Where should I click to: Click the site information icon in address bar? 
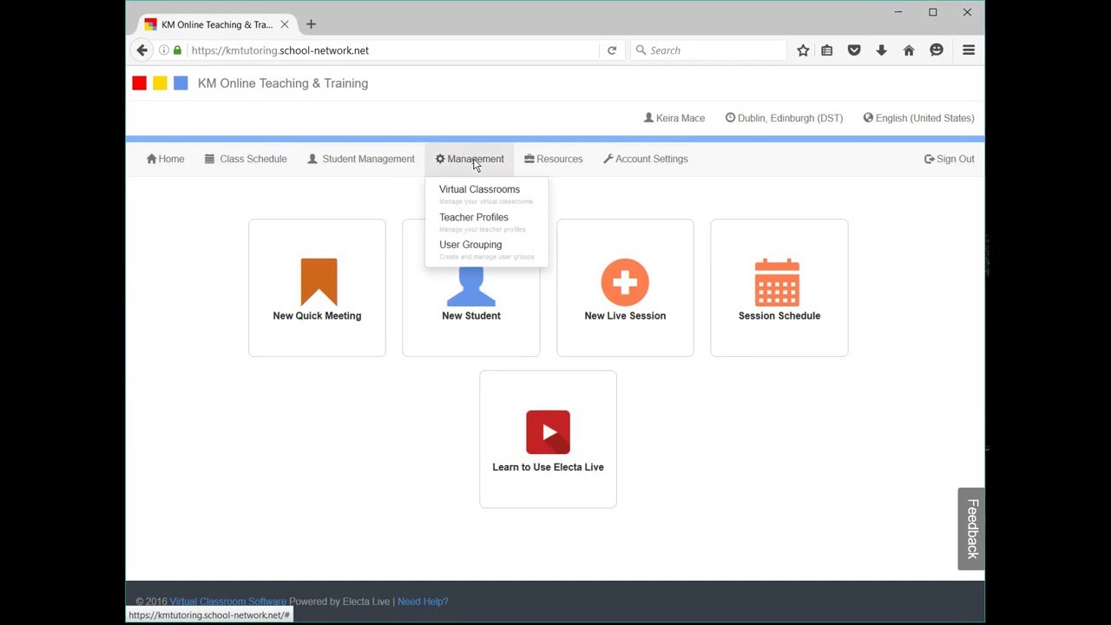coord(163,50)
